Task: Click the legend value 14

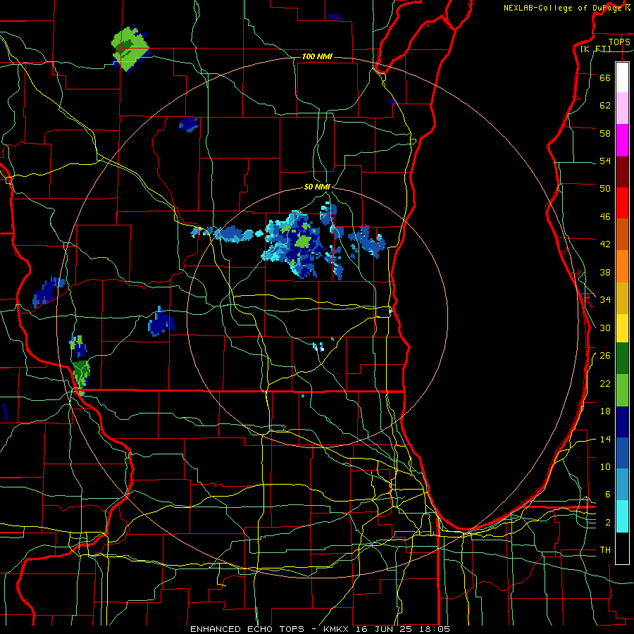Action: pyautogui.click(x=605, y=439)
